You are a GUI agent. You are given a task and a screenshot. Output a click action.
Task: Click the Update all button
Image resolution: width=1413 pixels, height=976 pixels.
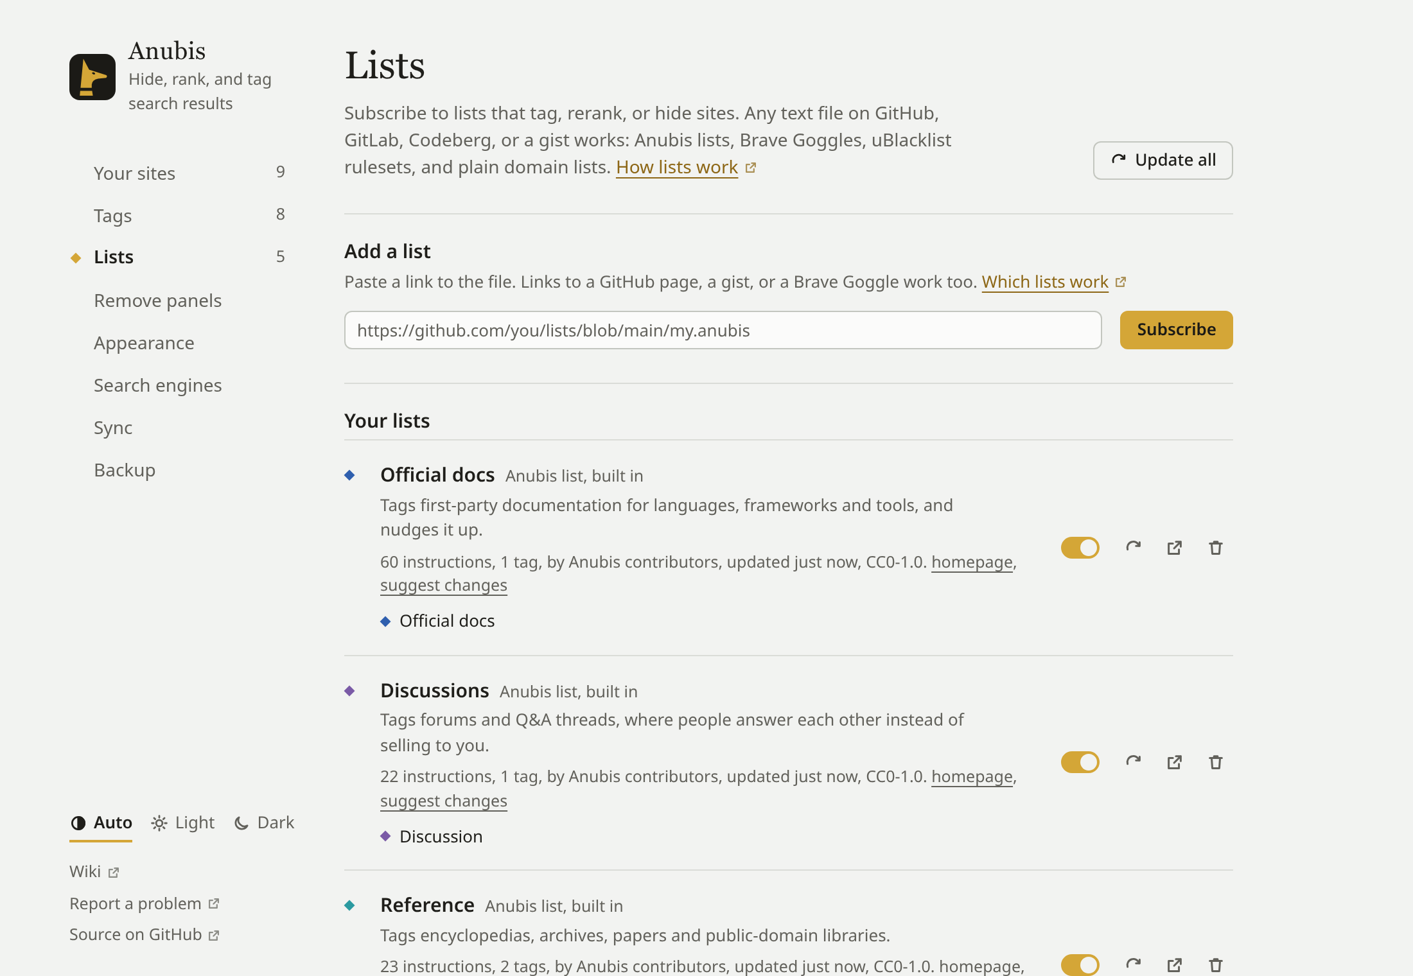point(1163,160)
